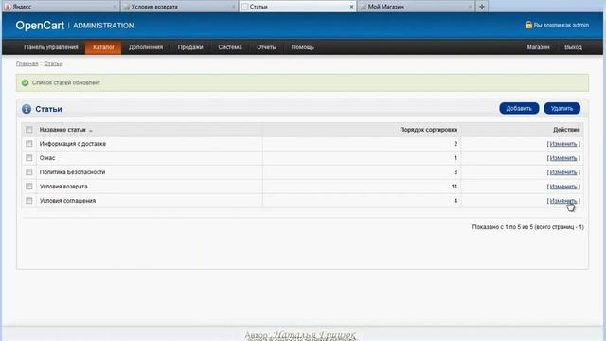Click the Список статей обновлен message
Viewport: 606px width, 341px height.
point(65,82)
